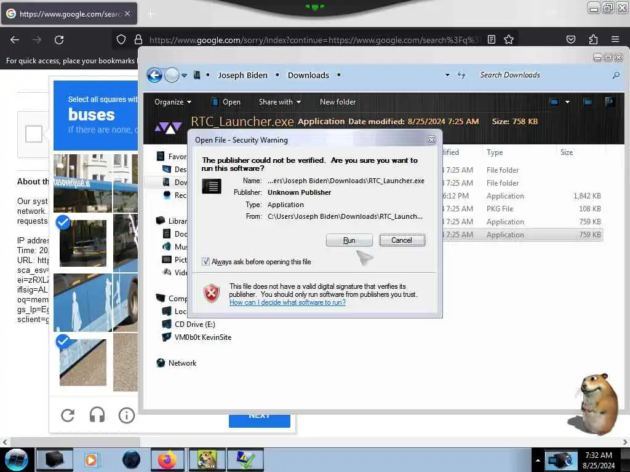
Task: Open the Share with dropdown
Action: click(280, 102)
